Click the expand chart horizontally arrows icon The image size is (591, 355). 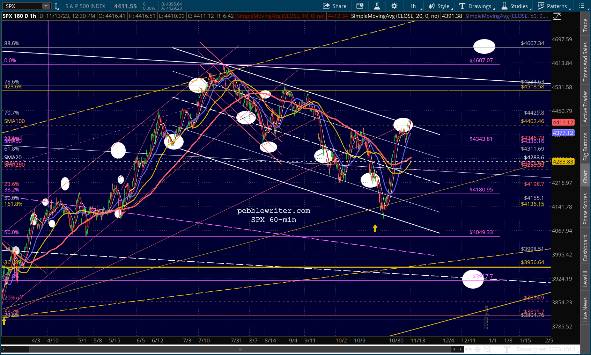[x=468, y=349]
